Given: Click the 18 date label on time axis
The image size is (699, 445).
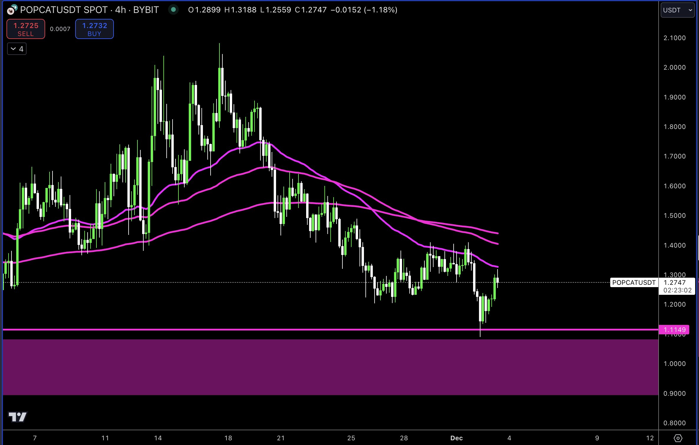Looking at the screenshot, I should tap(228, 438).
